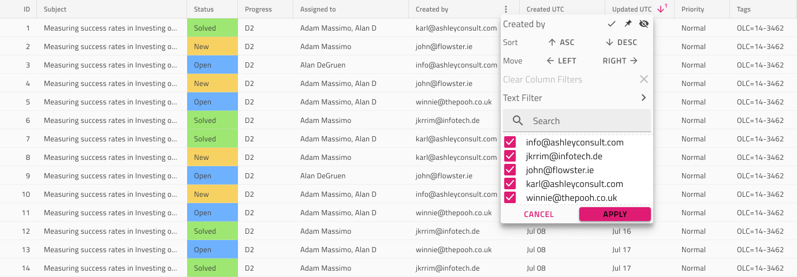
Task: Open the Created by column menu dots
Action: [x=506, y=9]
